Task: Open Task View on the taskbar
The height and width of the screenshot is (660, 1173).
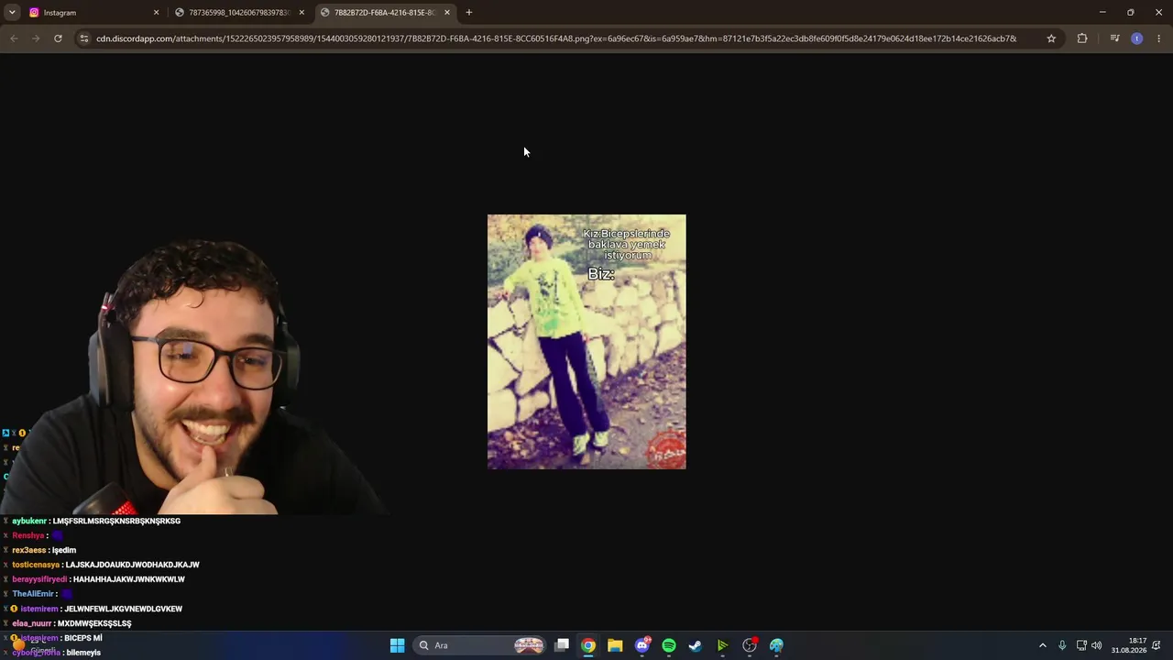Action: pyautogui.click(x=562, y=645)
